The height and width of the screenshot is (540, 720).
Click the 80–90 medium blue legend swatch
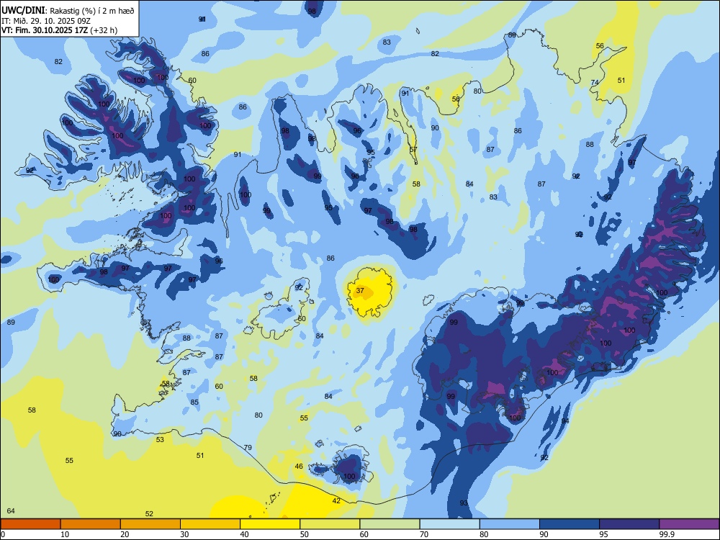pos(510,524)
